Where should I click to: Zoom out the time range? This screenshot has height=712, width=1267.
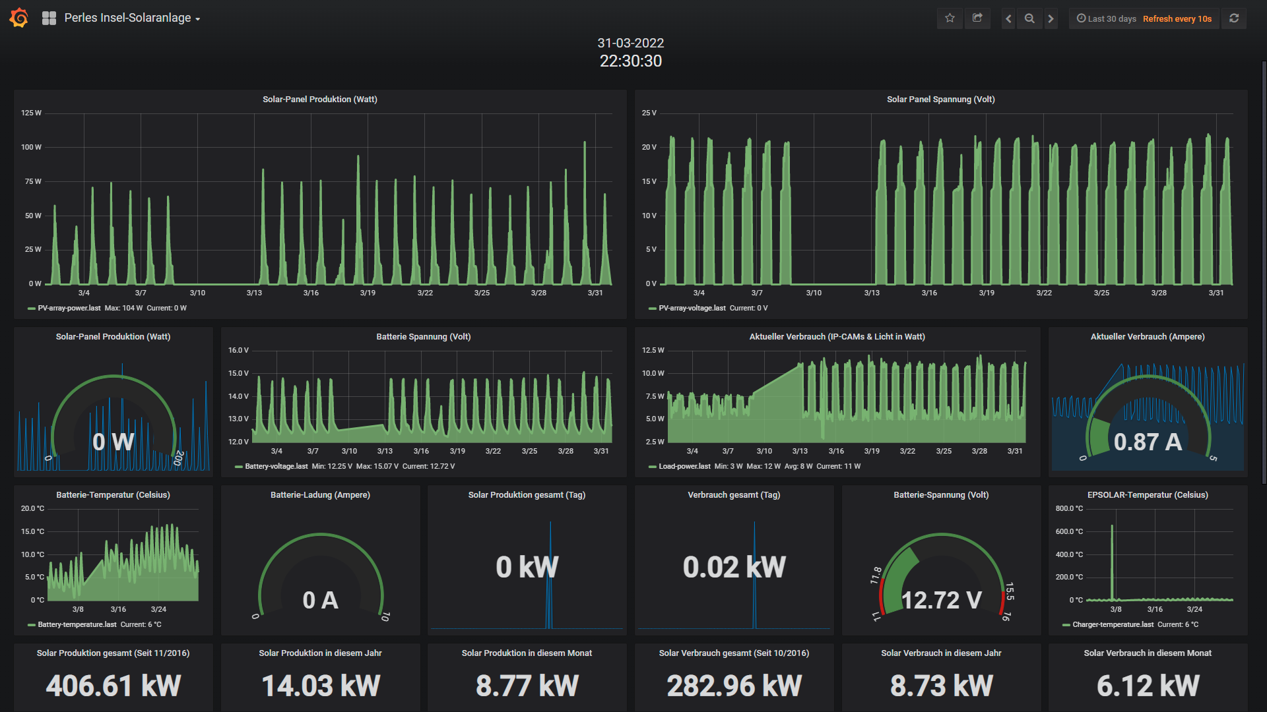(x=1029, y=18)
